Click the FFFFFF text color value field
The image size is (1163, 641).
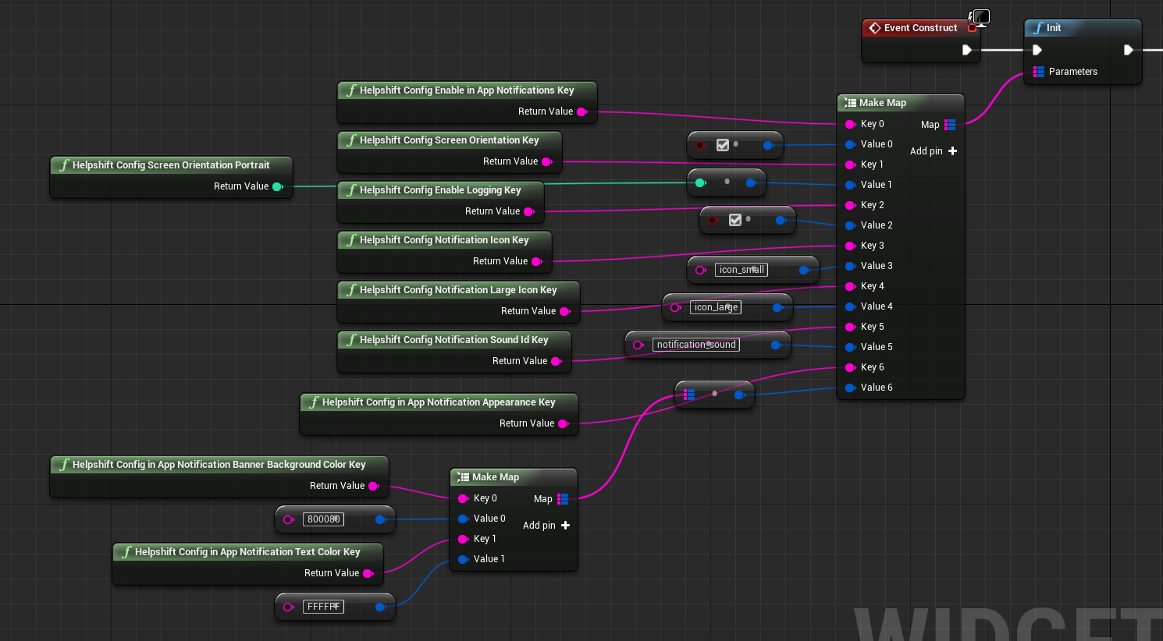323,607
